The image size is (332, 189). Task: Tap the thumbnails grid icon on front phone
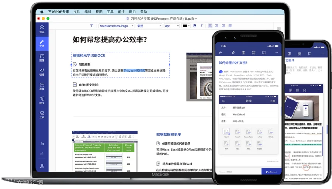[254, 52]
